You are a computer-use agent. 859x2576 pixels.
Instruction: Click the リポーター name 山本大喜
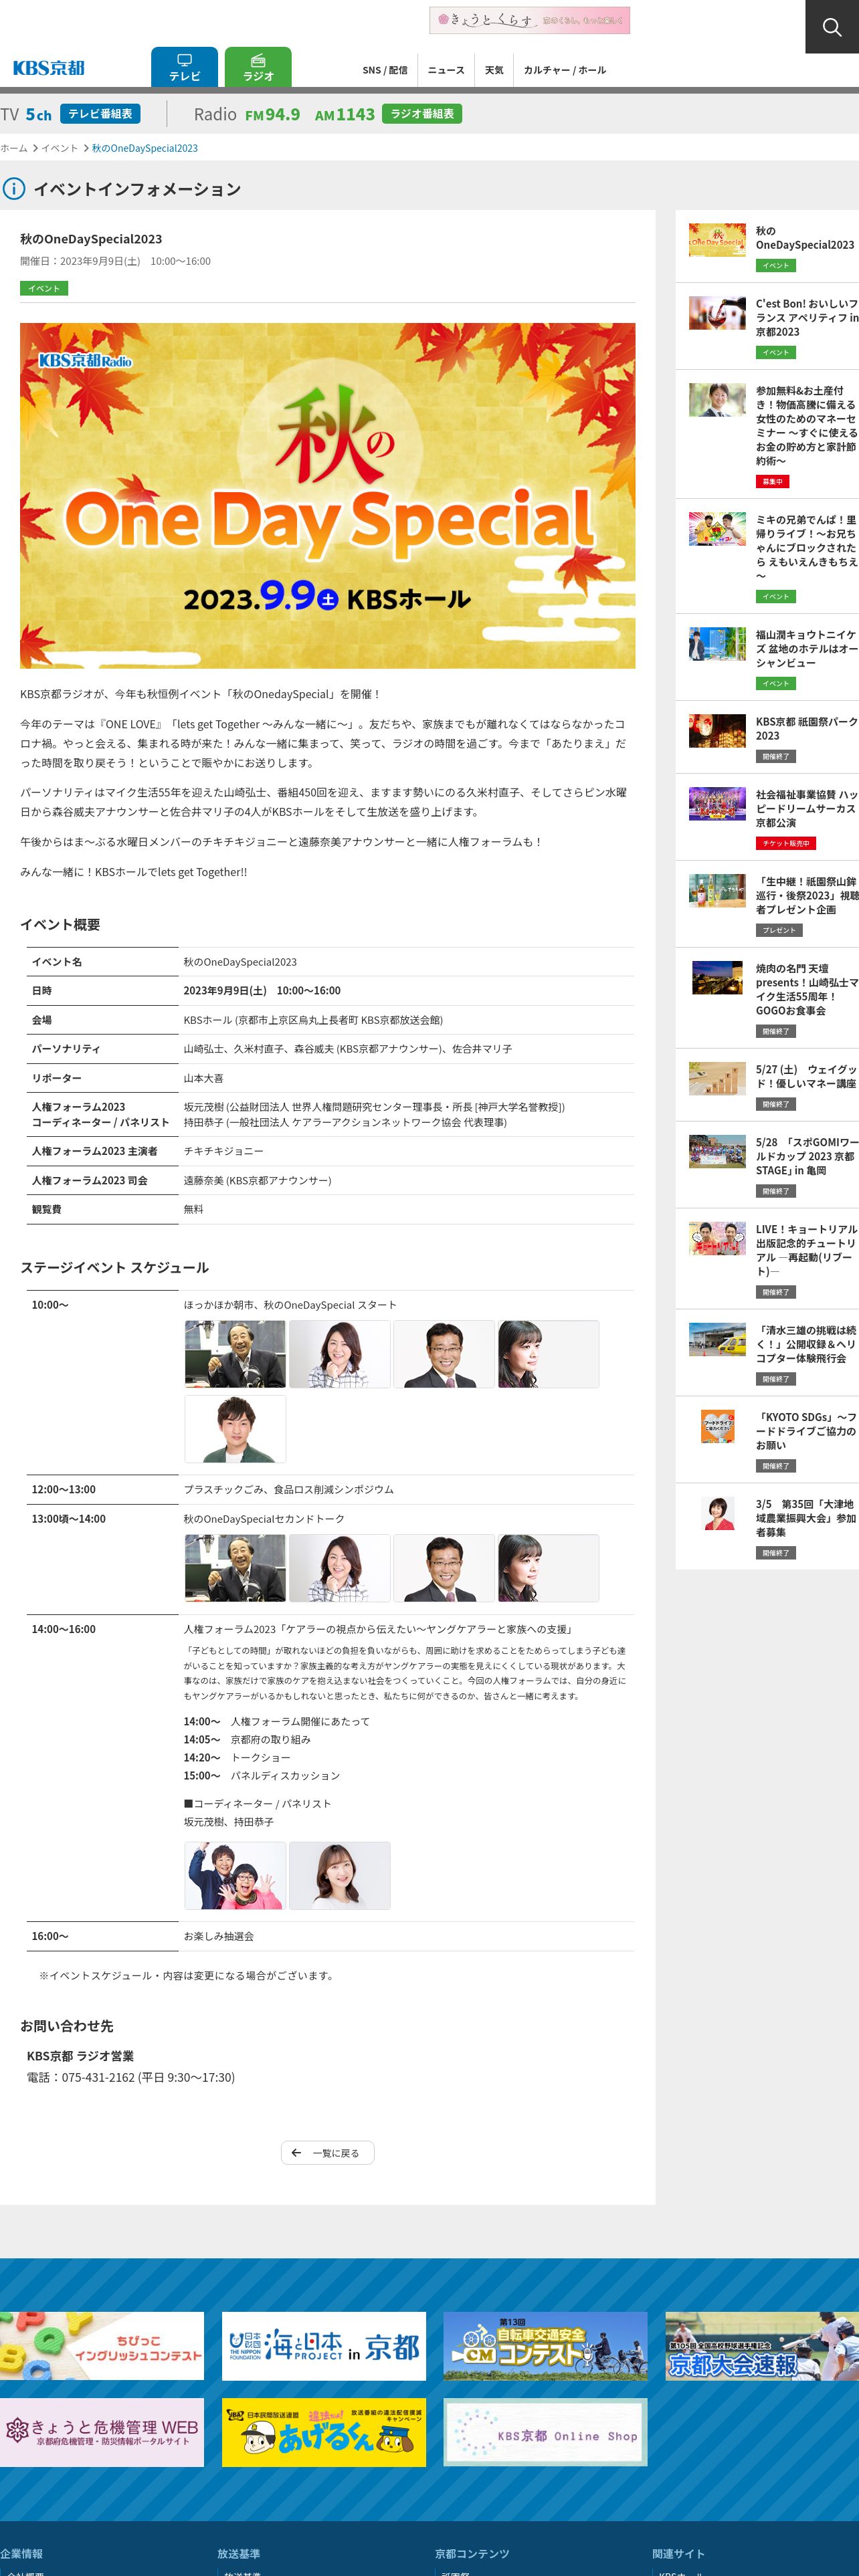(204, 1078)
